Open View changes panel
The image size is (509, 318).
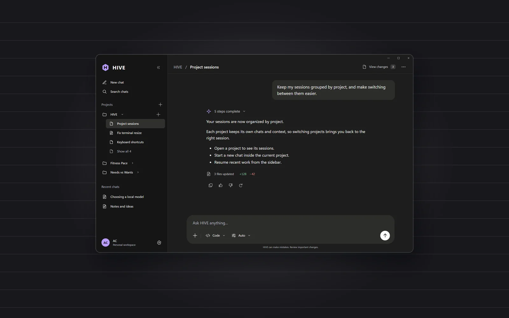(x=379, y=67)
